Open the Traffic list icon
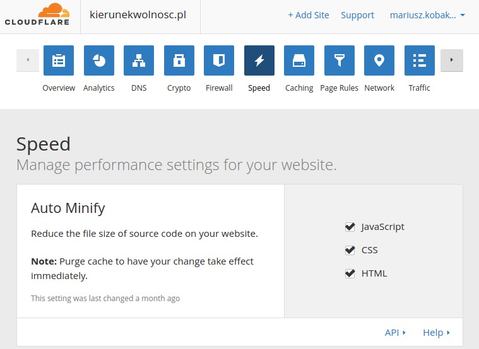 coord(420,60)
